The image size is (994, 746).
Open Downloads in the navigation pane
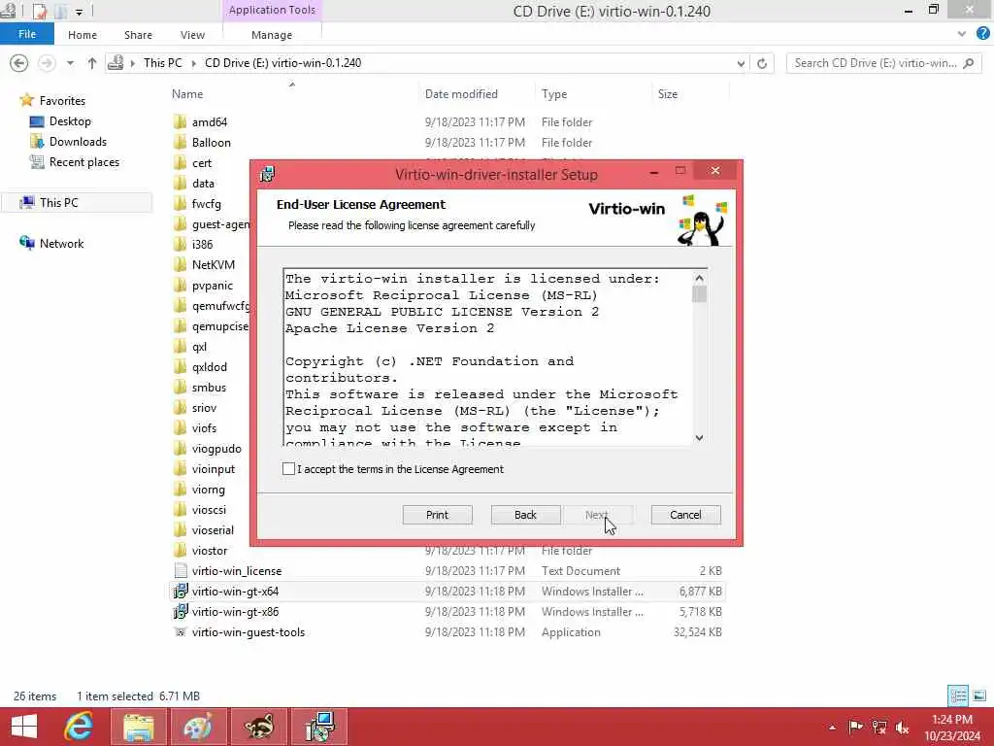pos(78,142)
